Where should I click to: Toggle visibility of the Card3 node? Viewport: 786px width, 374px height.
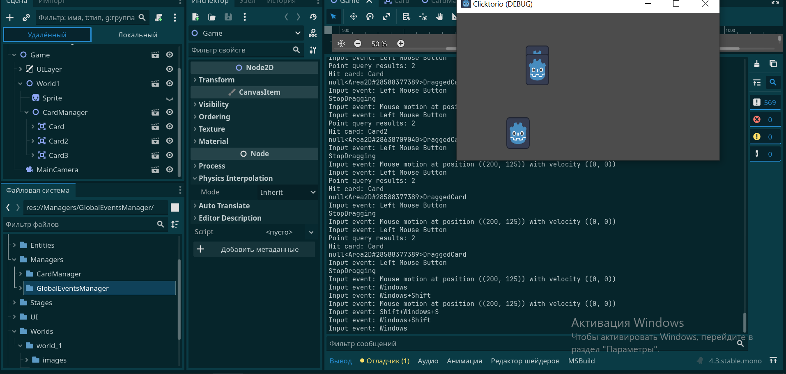(x=170, y=155)
